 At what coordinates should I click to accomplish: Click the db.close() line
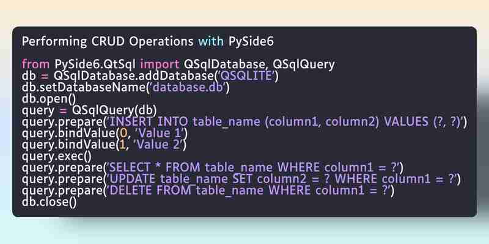tap(49, 203)
